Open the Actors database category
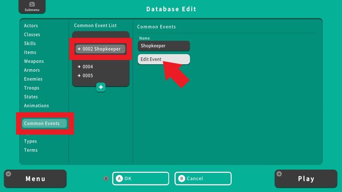 click(31, 26)
